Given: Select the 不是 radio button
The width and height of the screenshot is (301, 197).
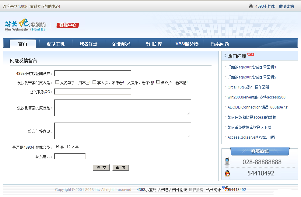Looking at the screenshot, I should click(x=68, y=147).
